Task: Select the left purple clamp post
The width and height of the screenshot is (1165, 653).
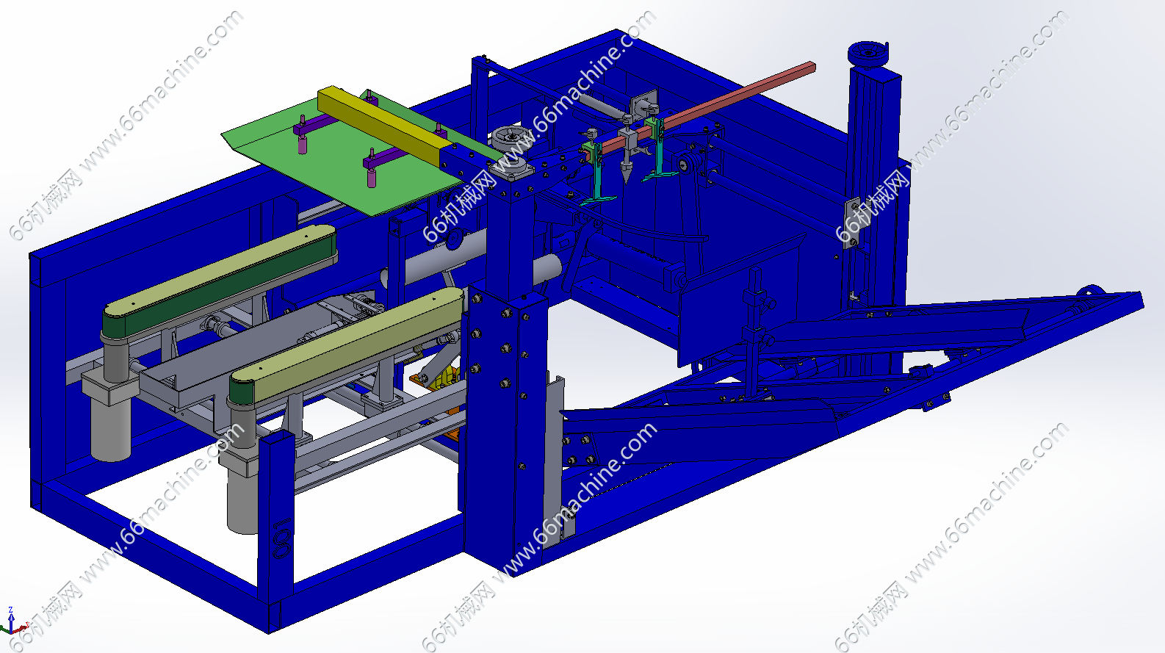Action: pos(302,134)
